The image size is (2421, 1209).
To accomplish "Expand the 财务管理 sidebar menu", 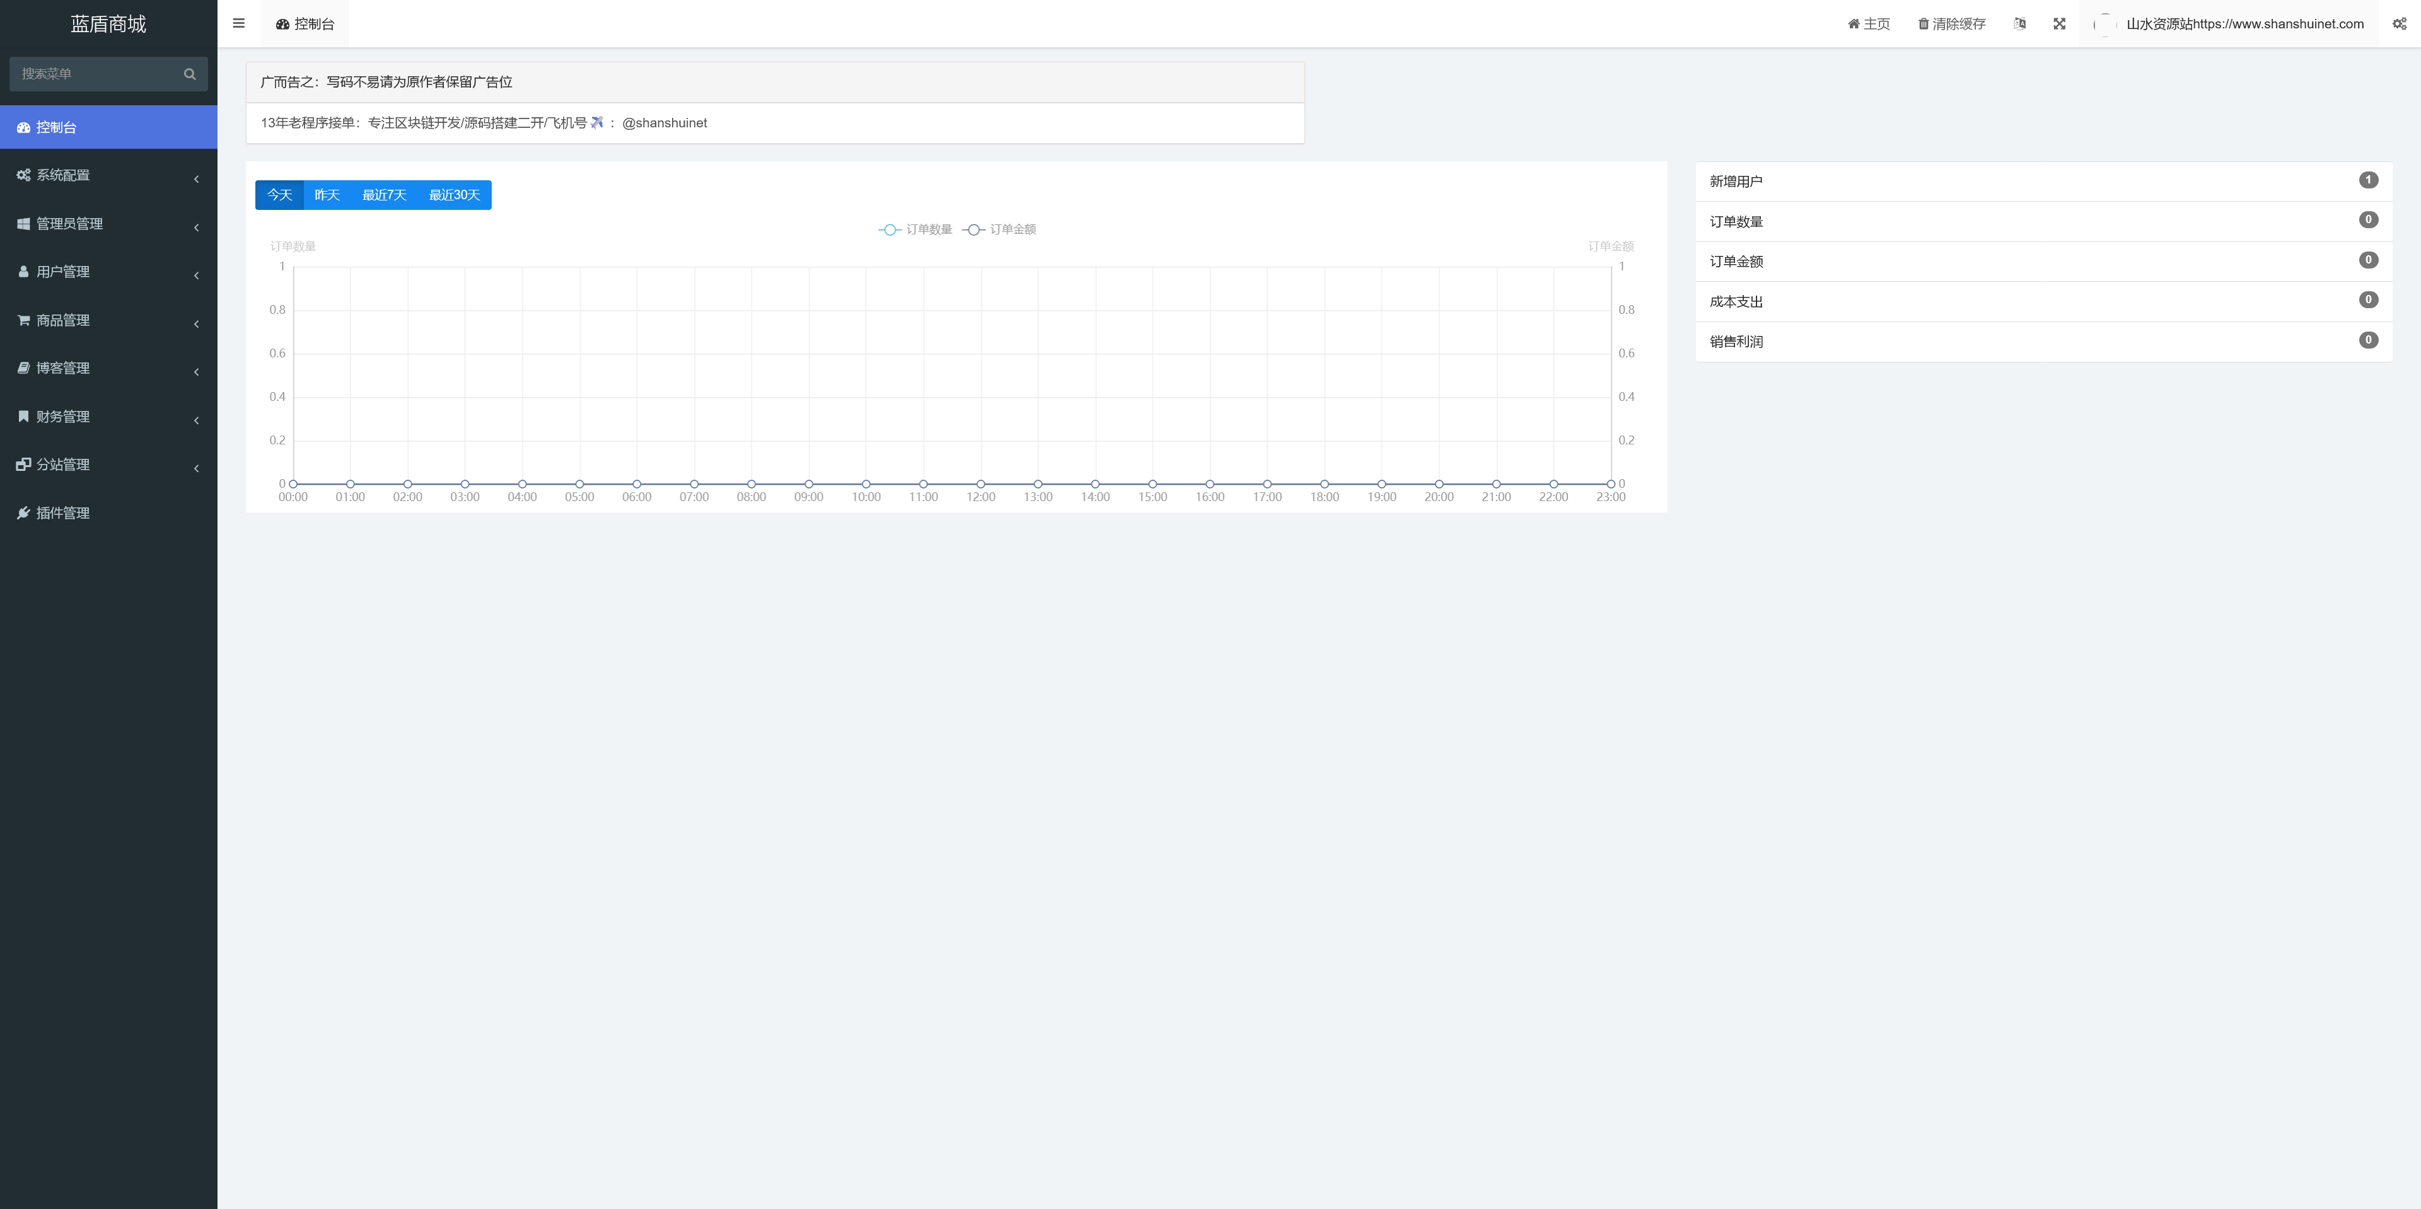I will pyautogui.click(x=63, y=416).
